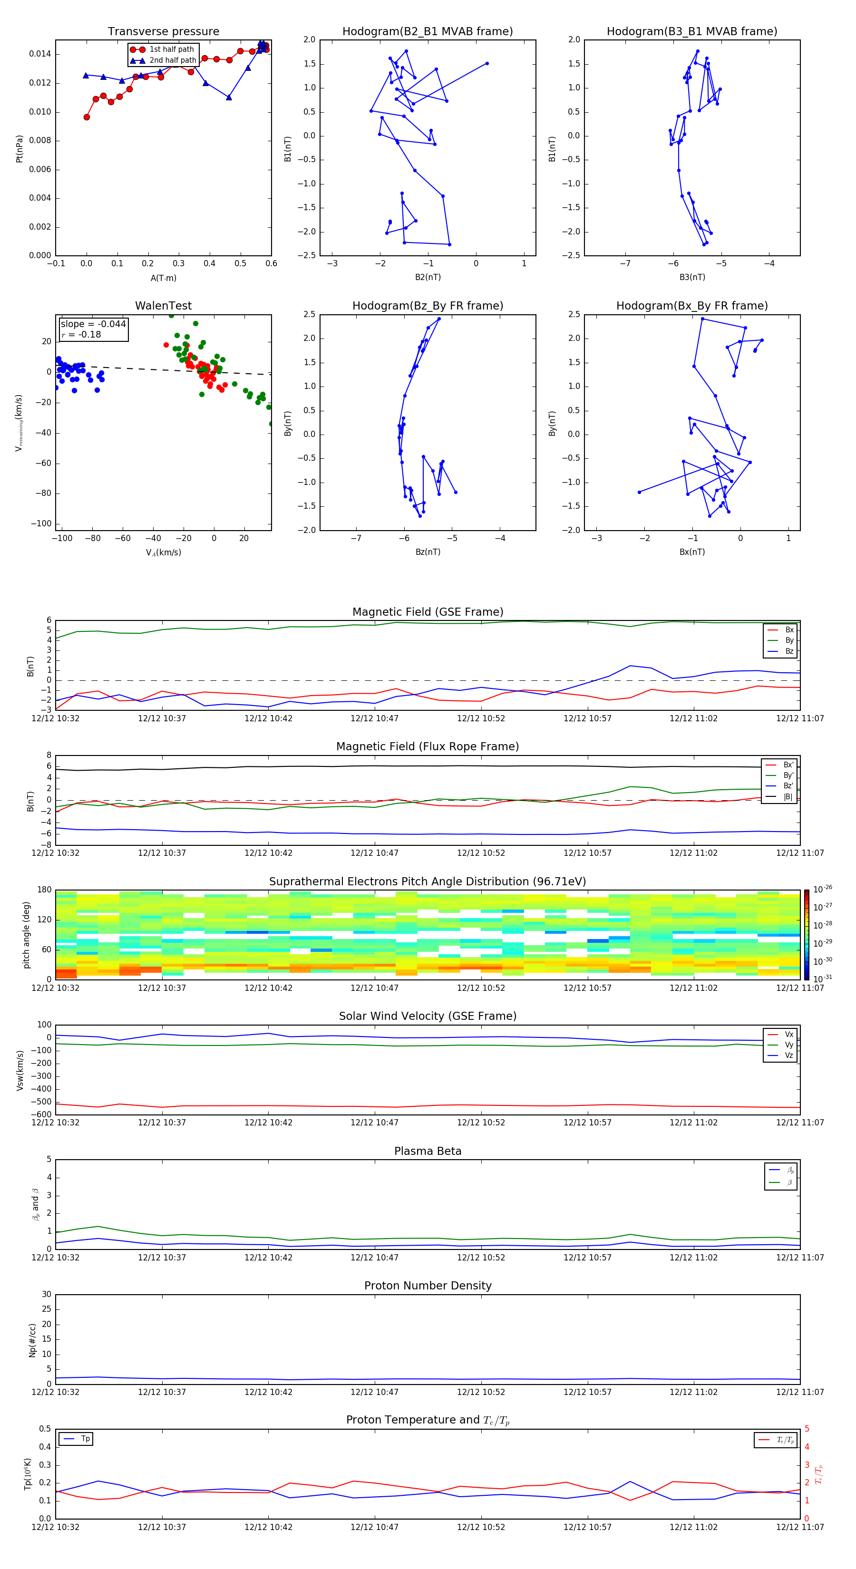Click the 'Hodogram(B2_B1 MVAB frame)' title
Viewport: 856px width, 1569px height.
tap(428, 31)
